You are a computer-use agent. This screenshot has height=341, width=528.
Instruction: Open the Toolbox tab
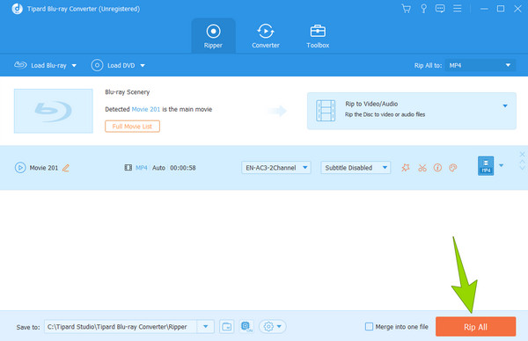(318, 36)
